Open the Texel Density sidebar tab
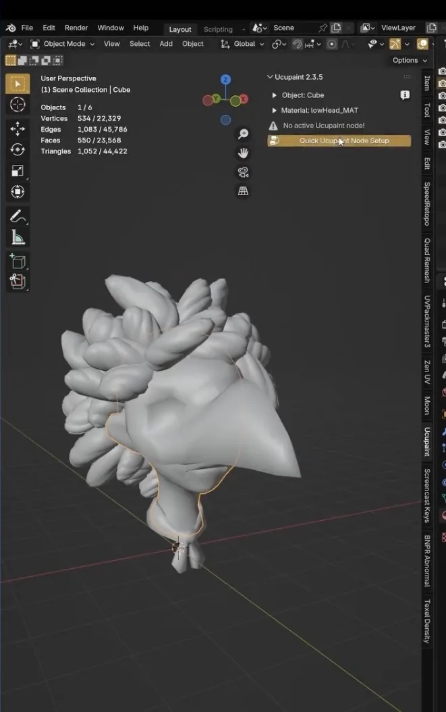Screen dimensions: 446x712 click(427, 621)
